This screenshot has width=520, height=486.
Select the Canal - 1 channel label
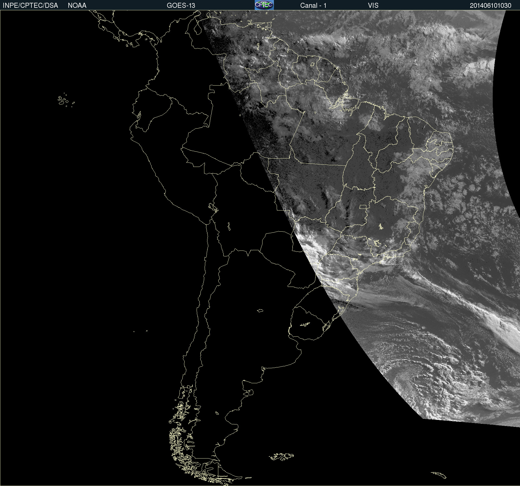(x=313, y=6)
